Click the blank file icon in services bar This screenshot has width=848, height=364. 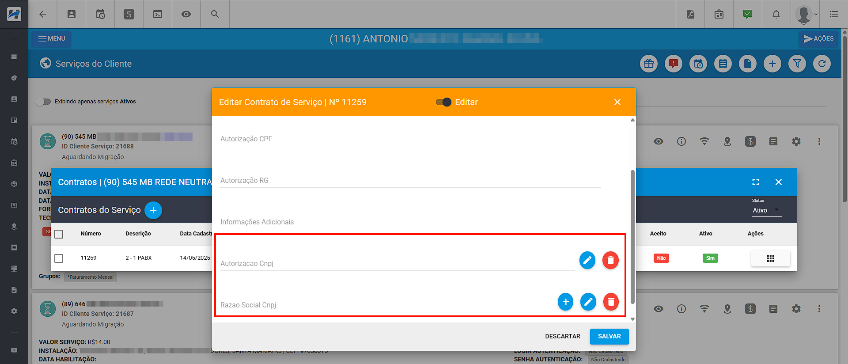(x=748, y=64)
